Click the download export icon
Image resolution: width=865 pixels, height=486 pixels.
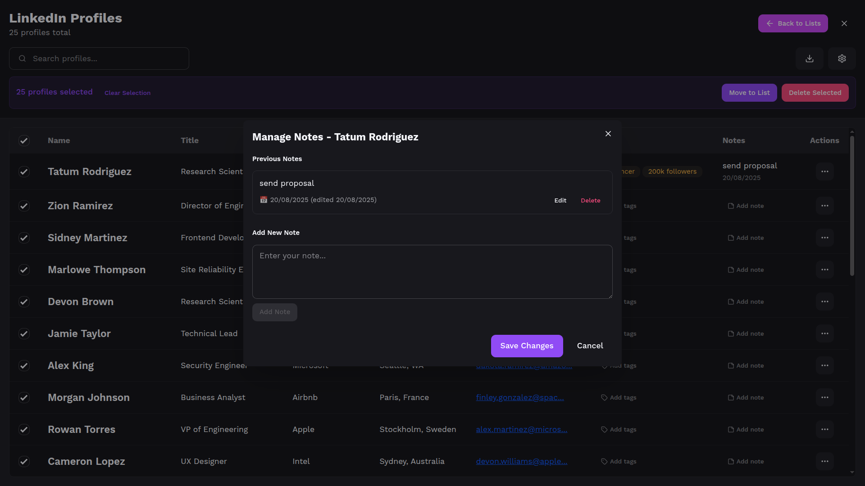point(810,58)
